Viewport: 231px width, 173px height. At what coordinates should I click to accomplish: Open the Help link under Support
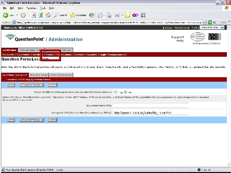point(180,41)
